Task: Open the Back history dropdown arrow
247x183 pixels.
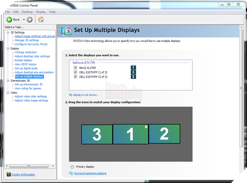Action: pyautogui.click(x=24, y=20)
